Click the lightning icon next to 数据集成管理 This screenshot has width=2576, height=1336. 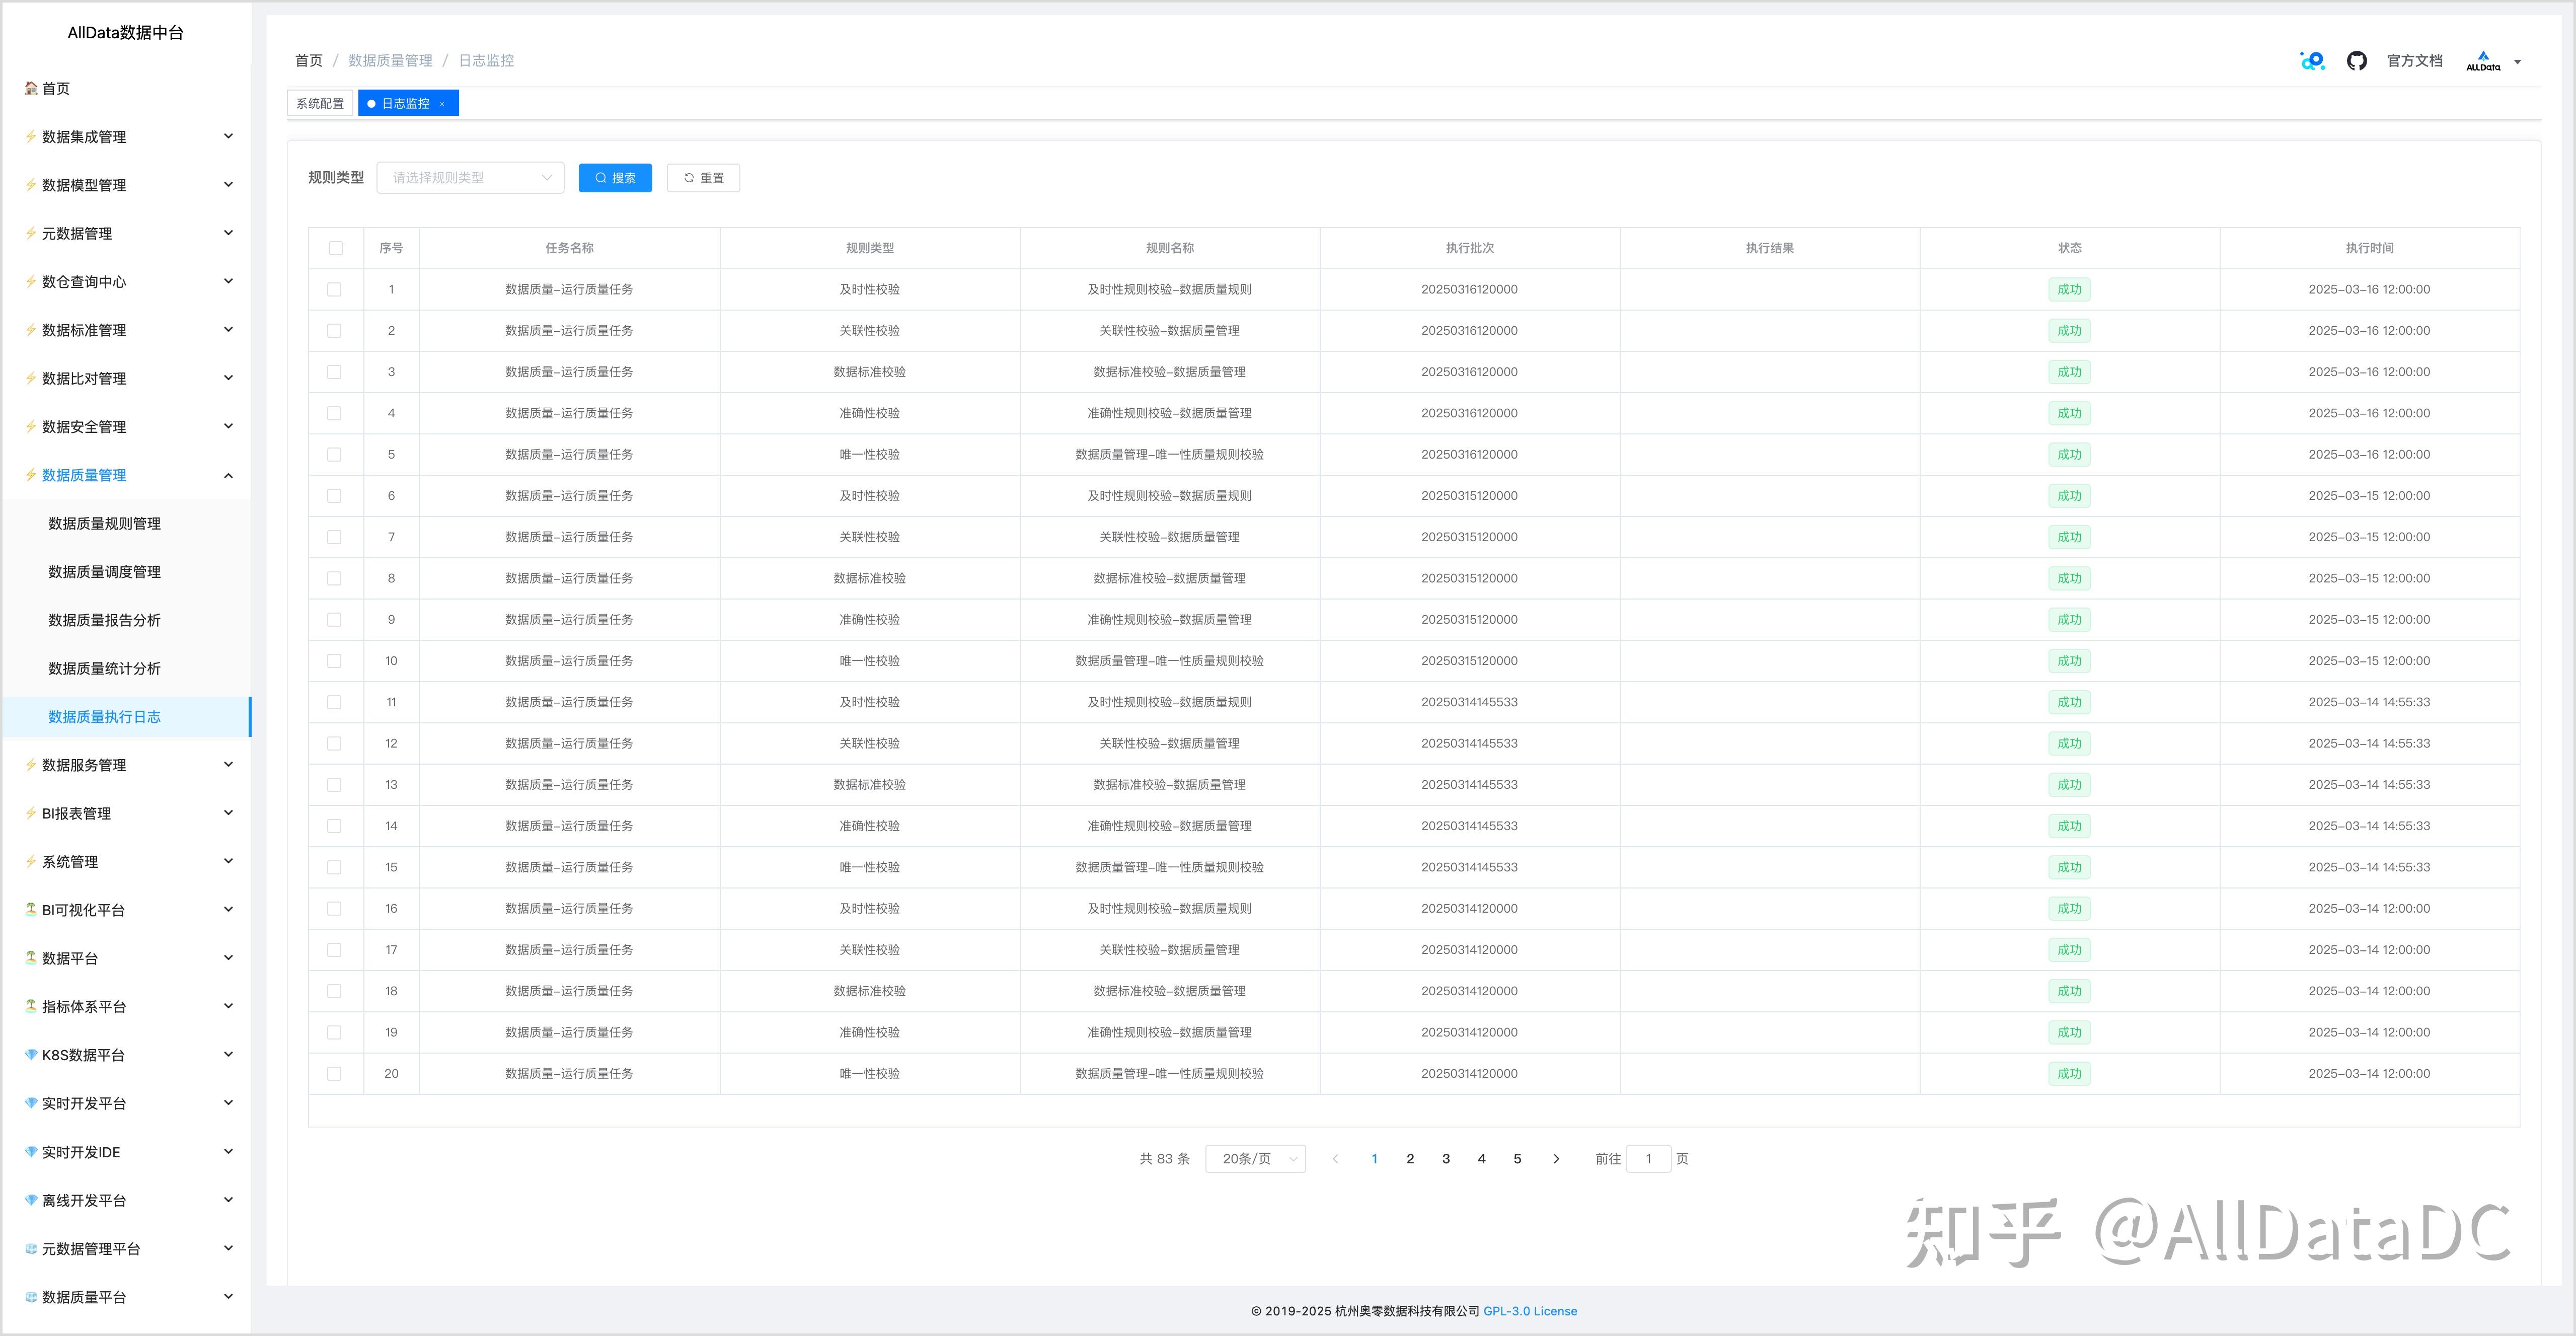pos(31,137)
